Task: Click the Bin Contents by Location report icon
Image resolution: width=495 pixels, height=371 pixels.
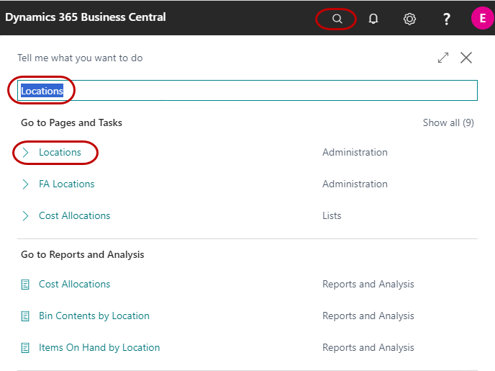Action: tap(26, 316)
